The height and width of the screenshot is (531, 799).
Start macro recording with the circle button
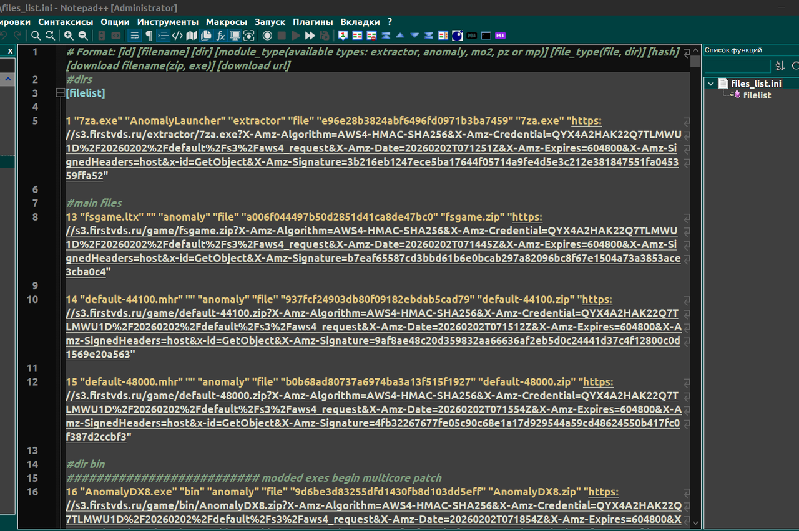267,36
